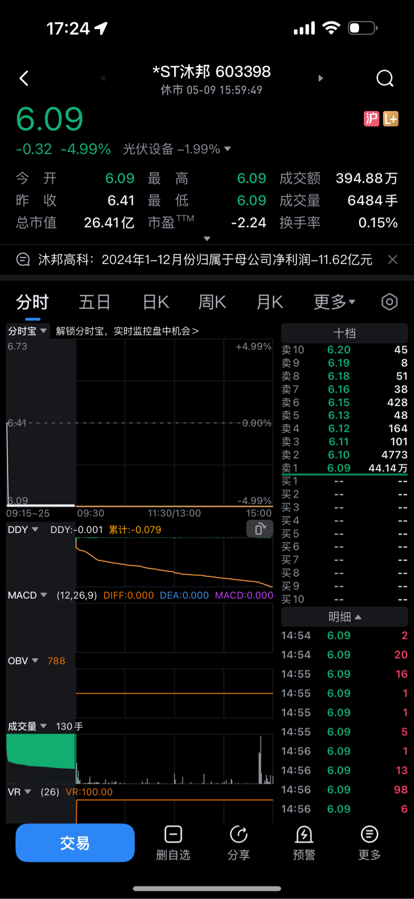414x899 pixels.
Task: Go back with the left arrow
Action: pos(24,78)
